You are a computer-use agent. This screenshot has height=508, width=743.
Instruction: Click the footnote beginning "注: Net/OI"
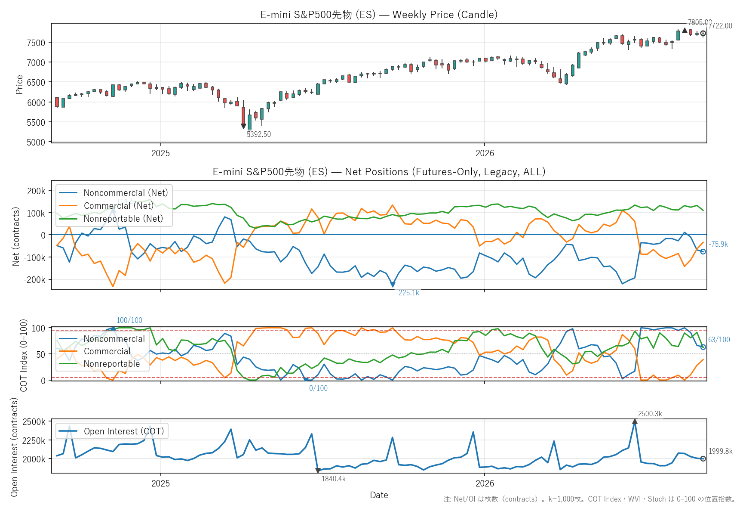[x=589, y=499]
